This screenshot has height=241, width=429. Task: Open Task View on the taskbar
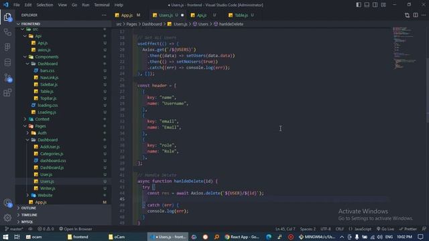tap(17, 237)
